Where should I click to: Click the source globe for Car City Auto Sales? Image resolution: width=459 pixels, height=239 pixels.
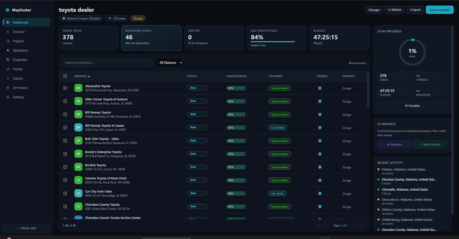click(320, 193)
